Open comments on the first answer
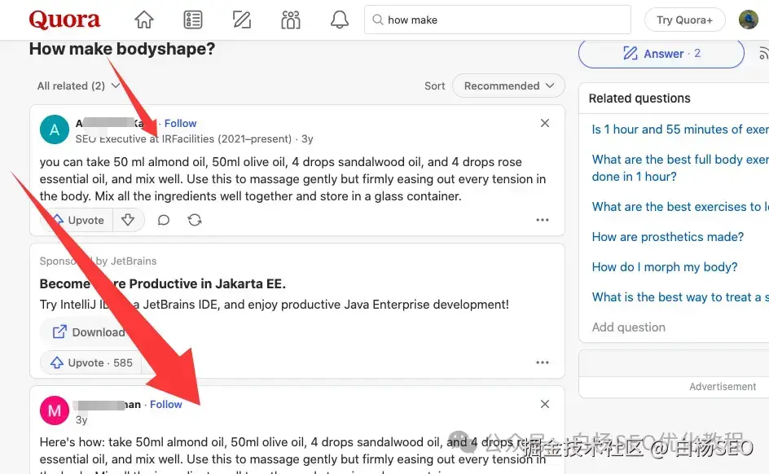 pyautogui.click(x=163, y=220)
